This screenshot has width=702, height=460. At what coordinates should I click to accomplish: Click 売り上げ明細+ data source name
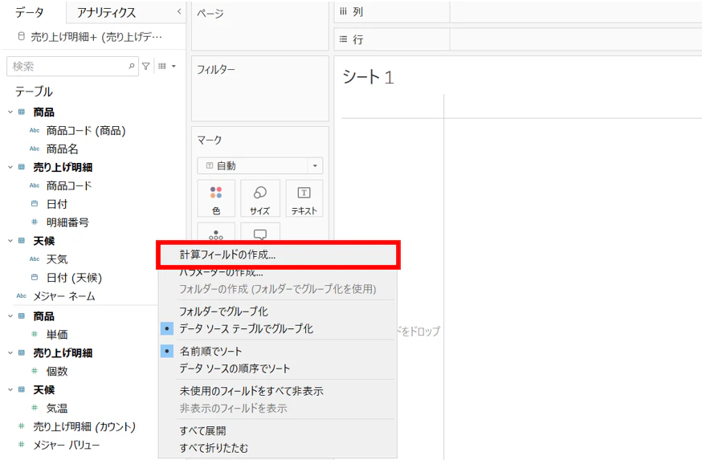point(96,37)
